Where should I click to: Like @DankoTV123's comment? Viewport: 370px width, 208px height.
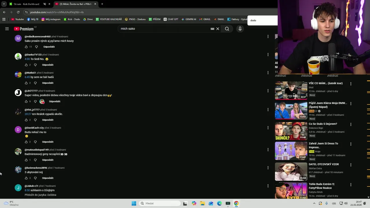tap(26, 65)
